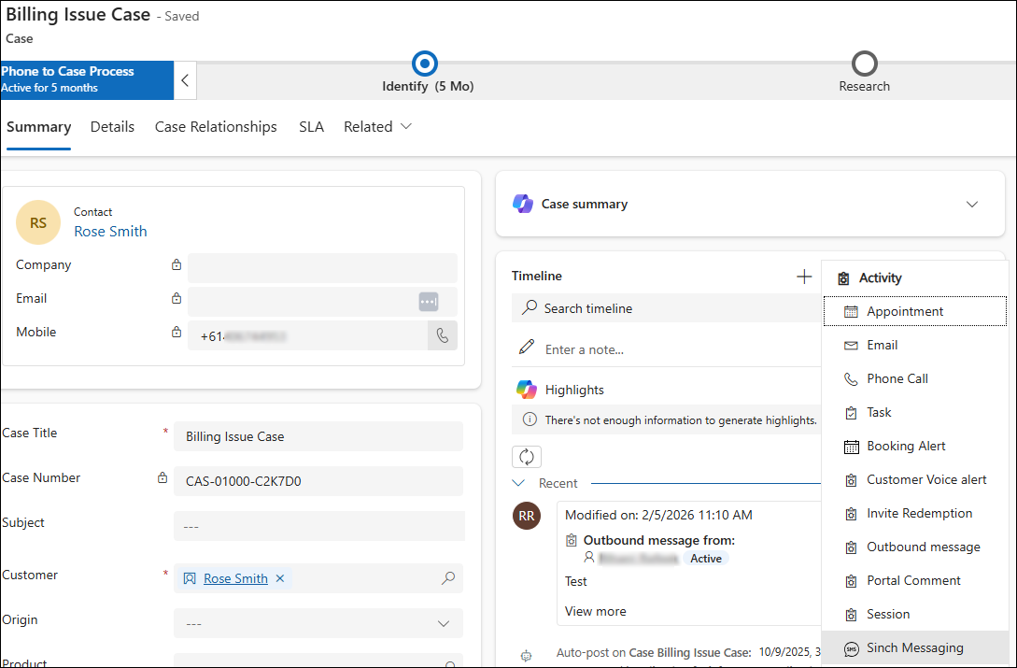Click the Mobile number field
This screenshot has height=668, width=1017.
point(307,335)
